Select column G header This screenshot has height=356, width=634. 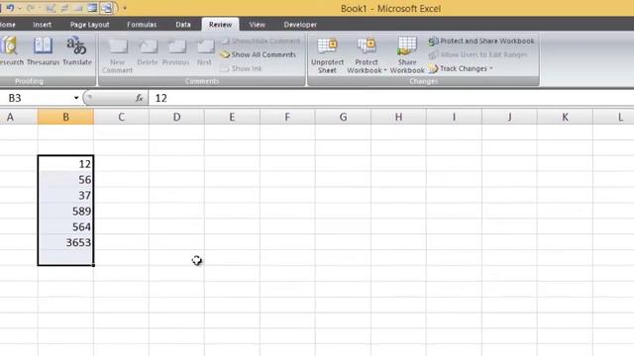[x=343, y=117]
